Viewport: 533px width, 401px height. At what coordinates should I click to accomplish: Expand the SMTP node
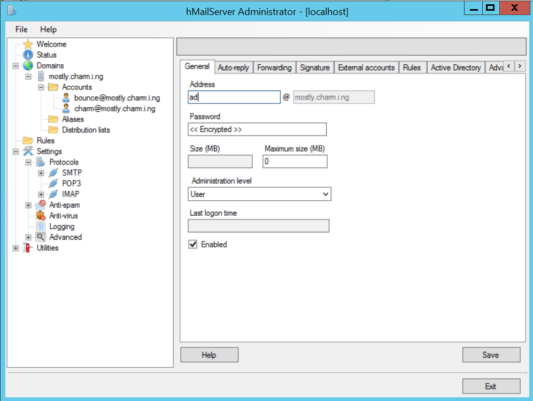pos(41,173)
